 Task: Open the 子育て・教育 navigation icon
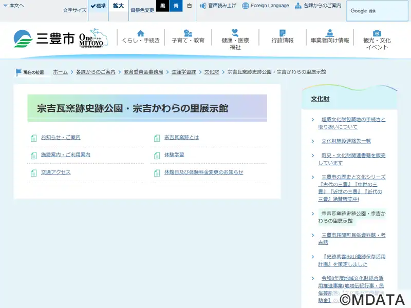pyautogui.click(x=188, y=33)
